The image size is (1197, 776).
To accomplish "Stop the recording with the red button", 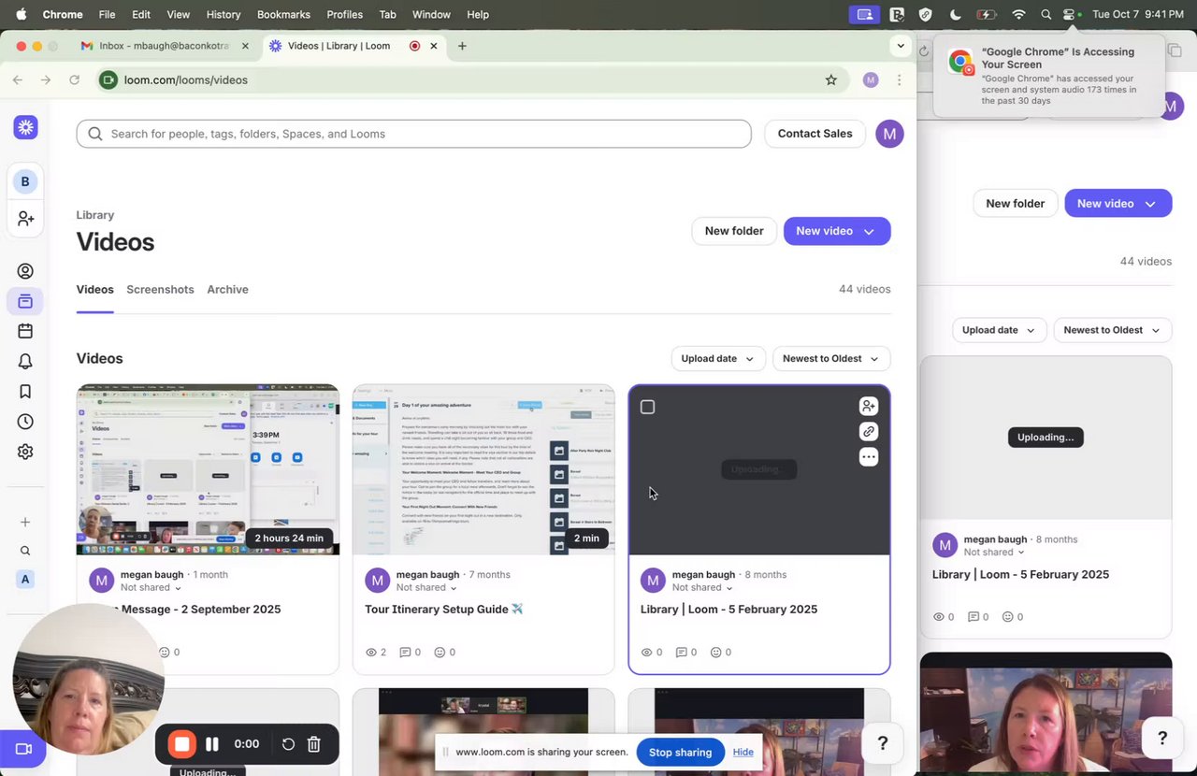I will tap(182, 744).
